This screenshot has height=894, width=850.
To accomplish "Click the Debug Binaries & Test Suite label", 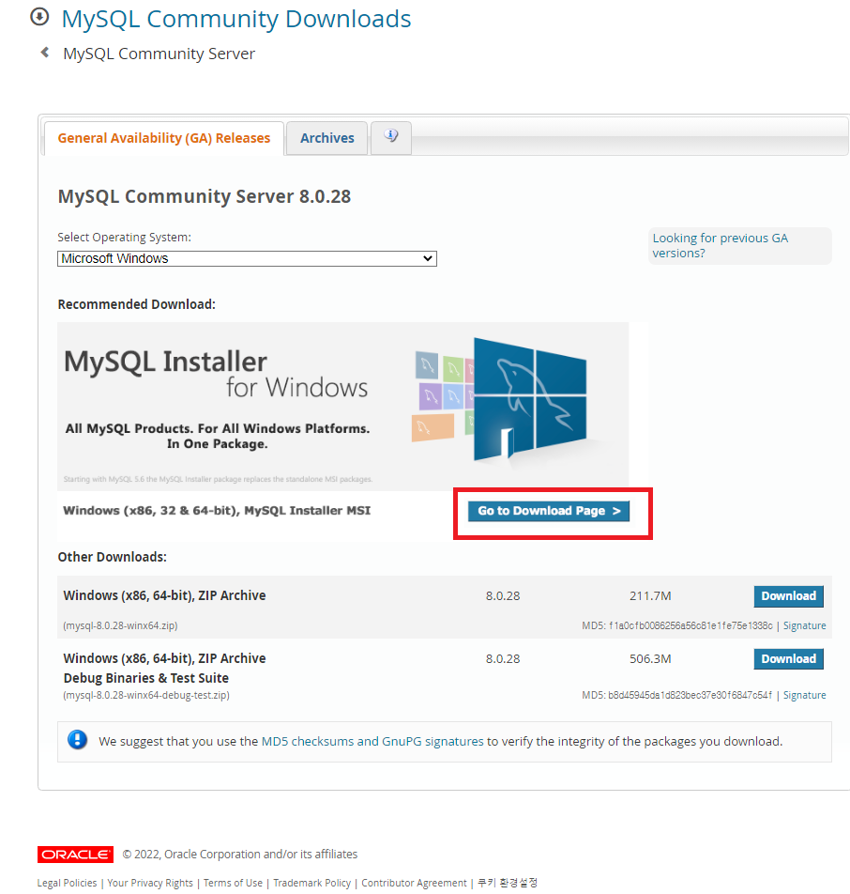I will pyautogui.click(x=145, y=678).
